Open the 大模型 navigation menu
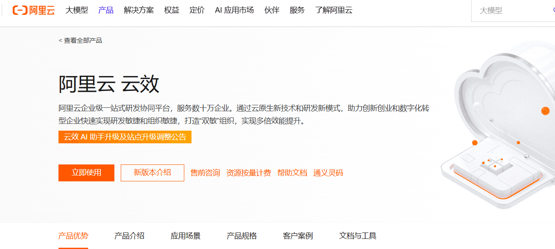The image size is (555, 249). point(77,10)
